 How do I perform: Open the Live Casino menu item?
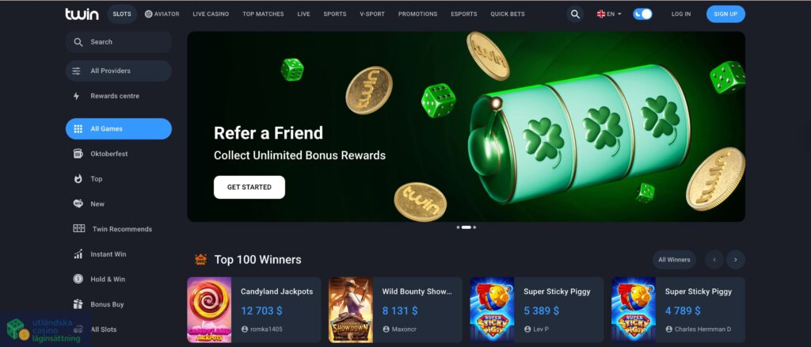coord(211,14)
